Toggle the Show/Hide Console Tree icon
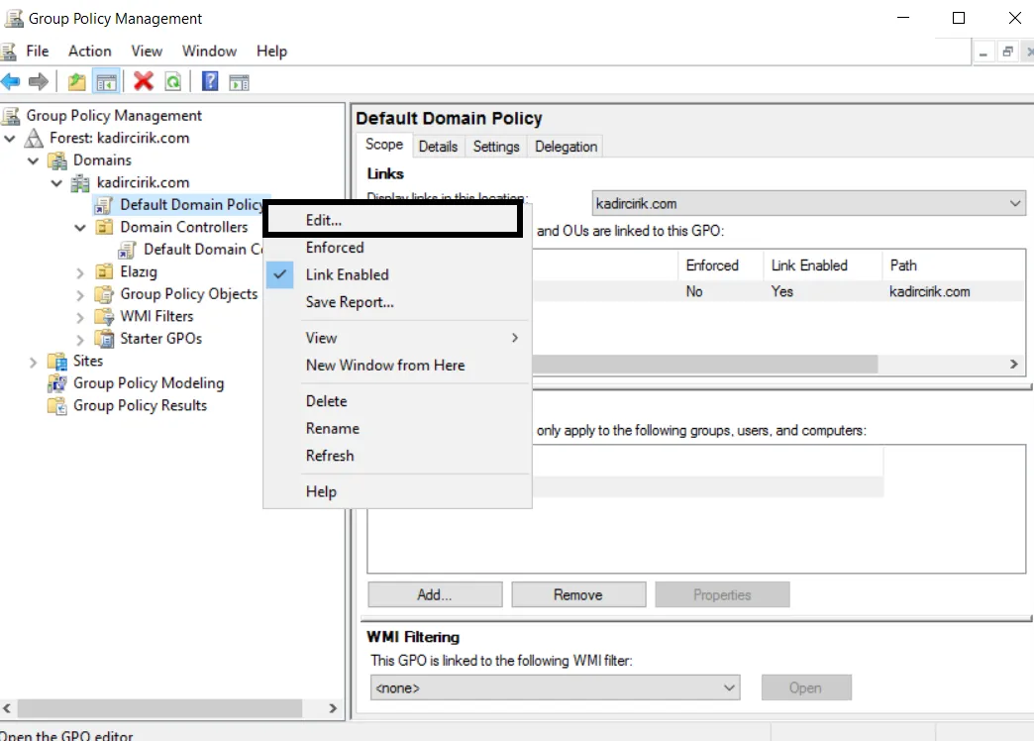 tap(106, 82)
